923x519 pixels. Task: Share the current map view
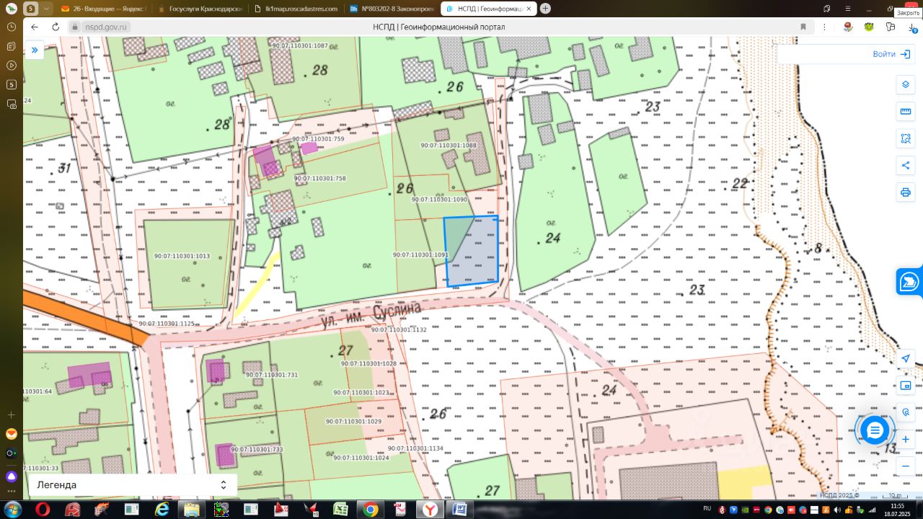click(x=906, y=165)
